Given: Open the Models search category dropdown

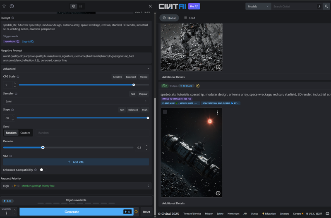Looking at the screenshot, I should (258, 7).
